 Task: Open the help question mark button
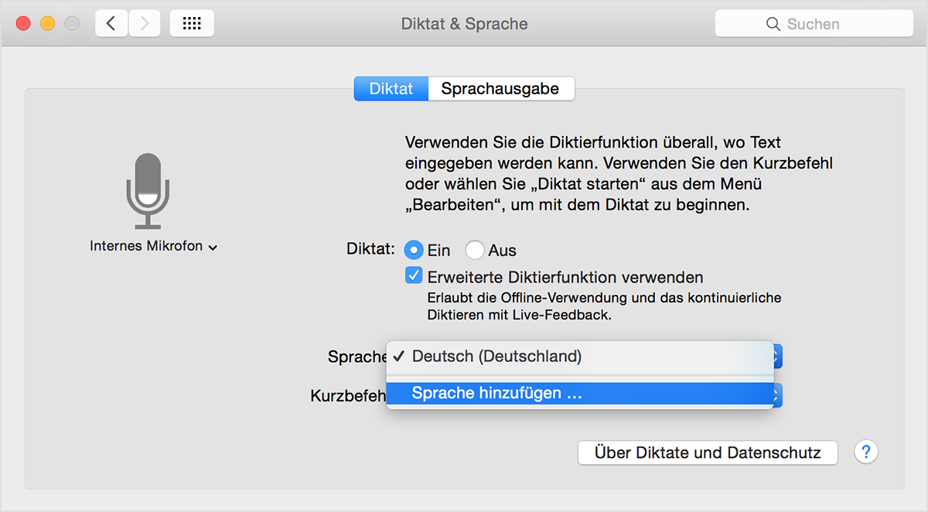coord(866,452)
